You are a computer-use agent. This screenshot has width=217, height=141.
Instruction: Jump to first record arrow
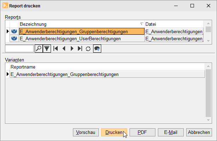pos(56,49)
